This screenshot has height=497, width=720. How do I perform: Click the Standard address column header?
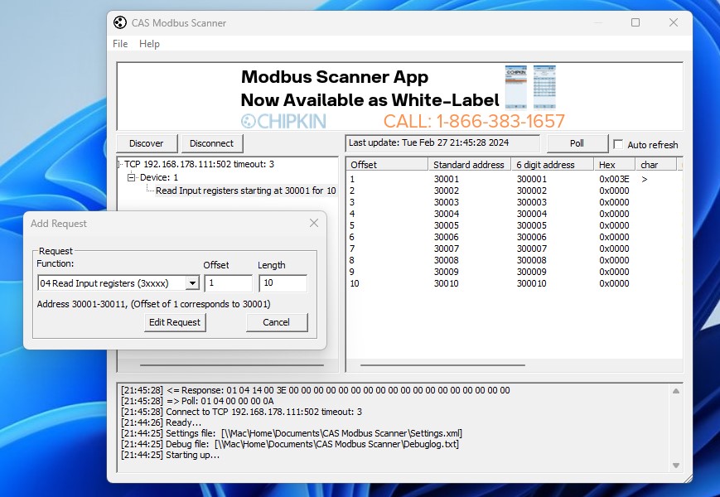[x=469, y=165]
